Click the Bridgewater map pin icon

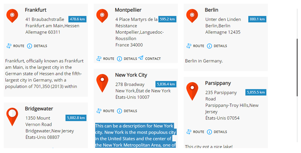12,116
